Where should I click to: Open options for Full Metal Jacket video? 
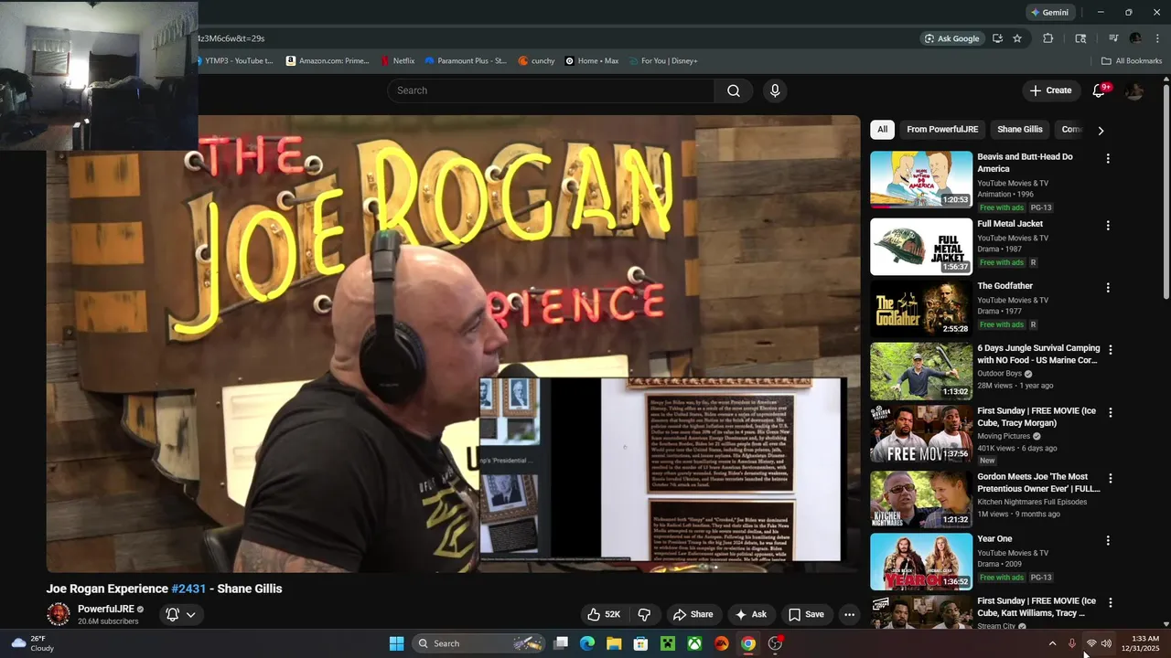coord(1108,225)
